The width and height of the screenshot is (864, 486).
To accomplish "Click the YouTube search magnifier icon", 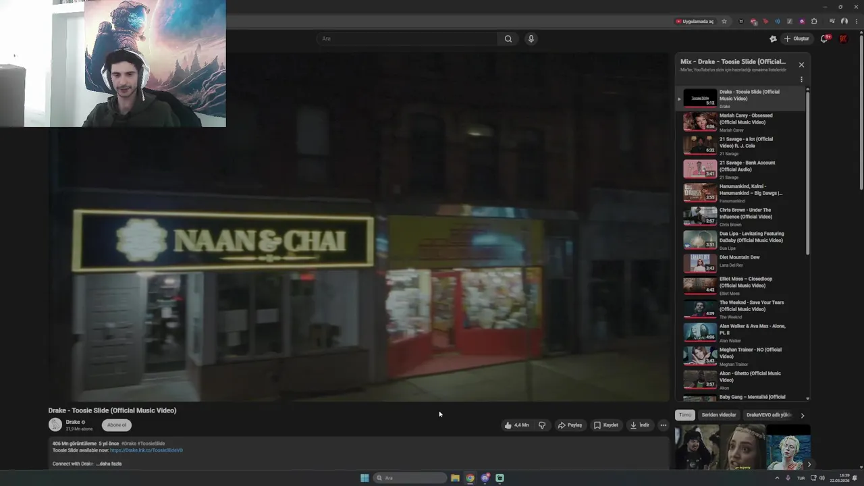I will (508, 38).
